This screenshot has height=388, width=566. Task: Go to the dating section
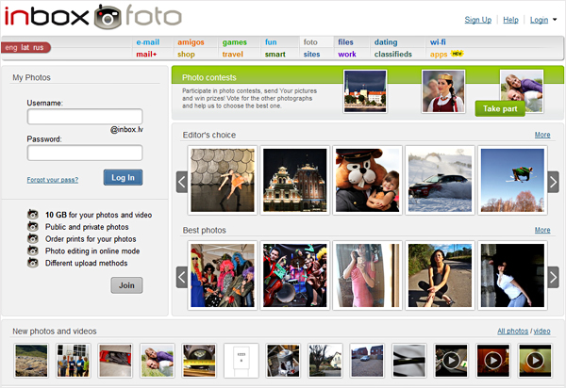(385, 42)
